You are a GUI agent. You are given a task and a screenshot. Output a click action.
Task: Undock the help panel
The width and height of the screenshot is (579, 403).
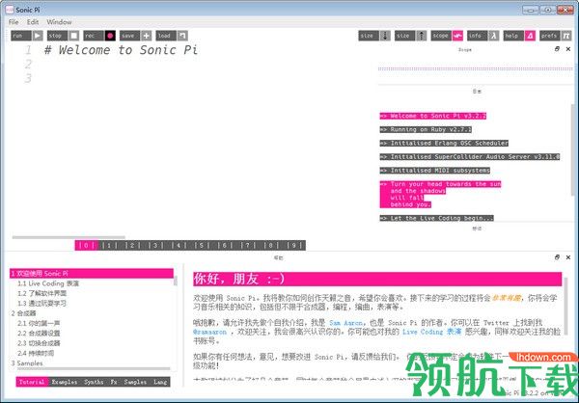click(x=557, y=257)
